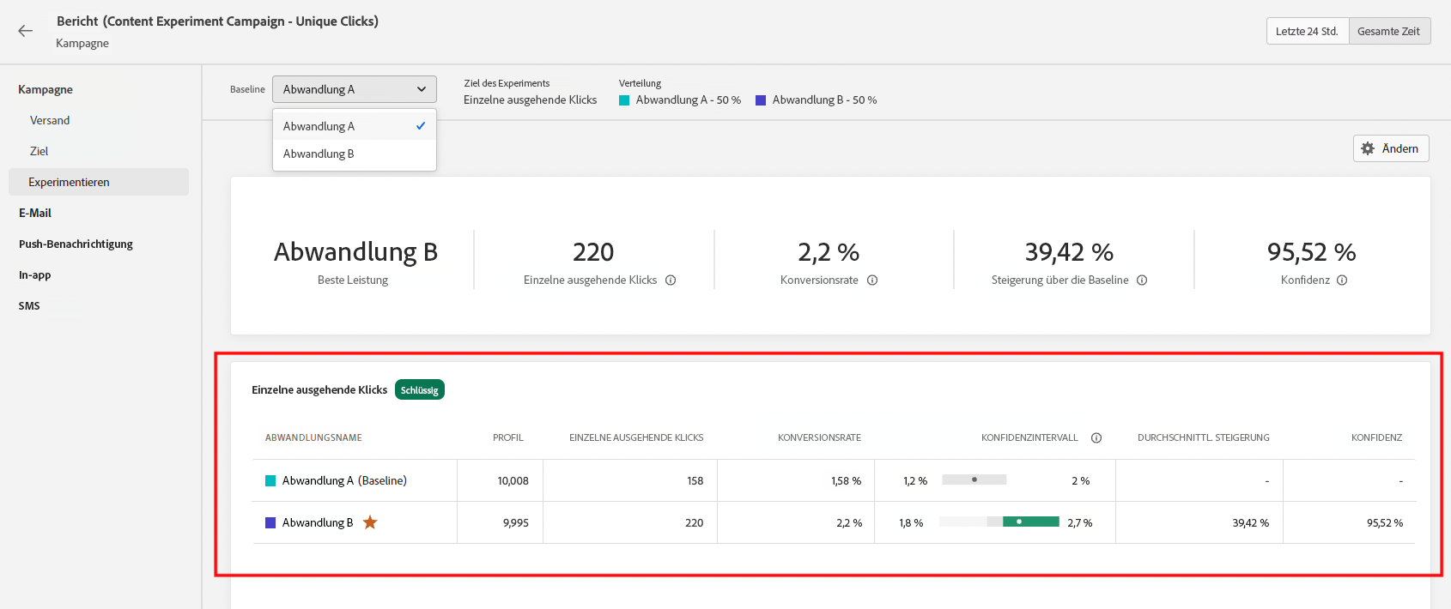
Task: Click the Abwandlungsname column header
Action: 313,437
